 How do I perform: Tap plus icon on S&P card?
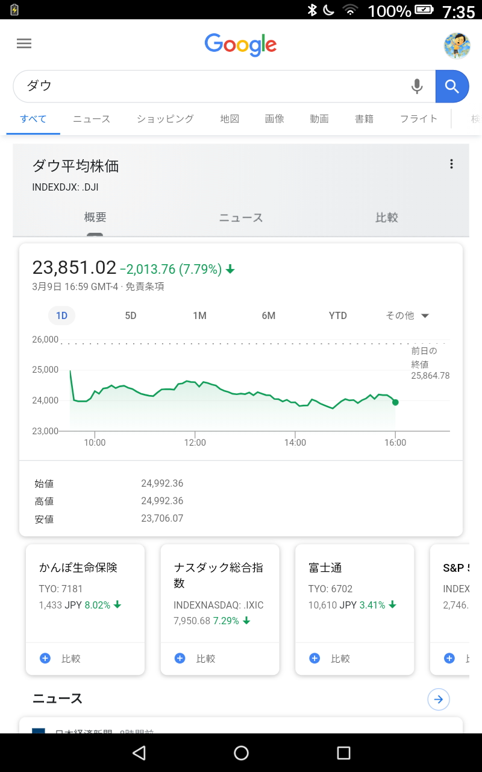pyautogui.click(x=449, y=658)
